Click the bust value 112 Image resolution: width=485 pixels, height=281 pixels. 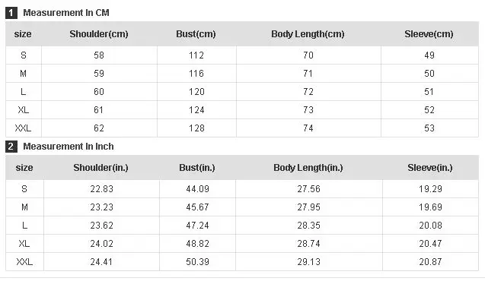[x=196, y=55]
